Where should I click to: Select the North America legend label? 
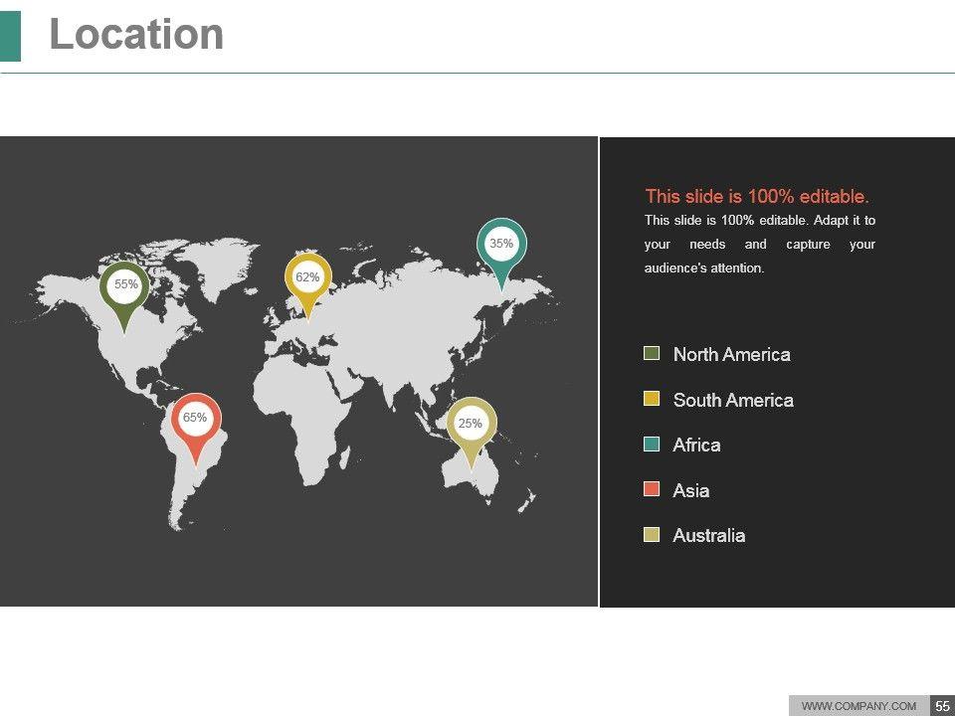click(731, 355)
